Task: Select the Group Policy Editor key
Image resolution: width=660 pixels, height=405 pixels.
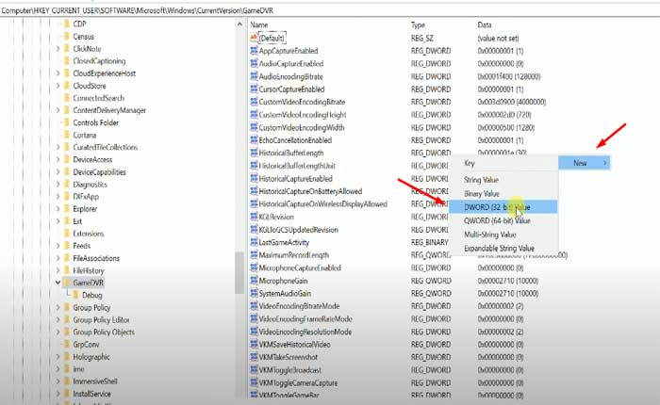Action: (x=102, y=319)
